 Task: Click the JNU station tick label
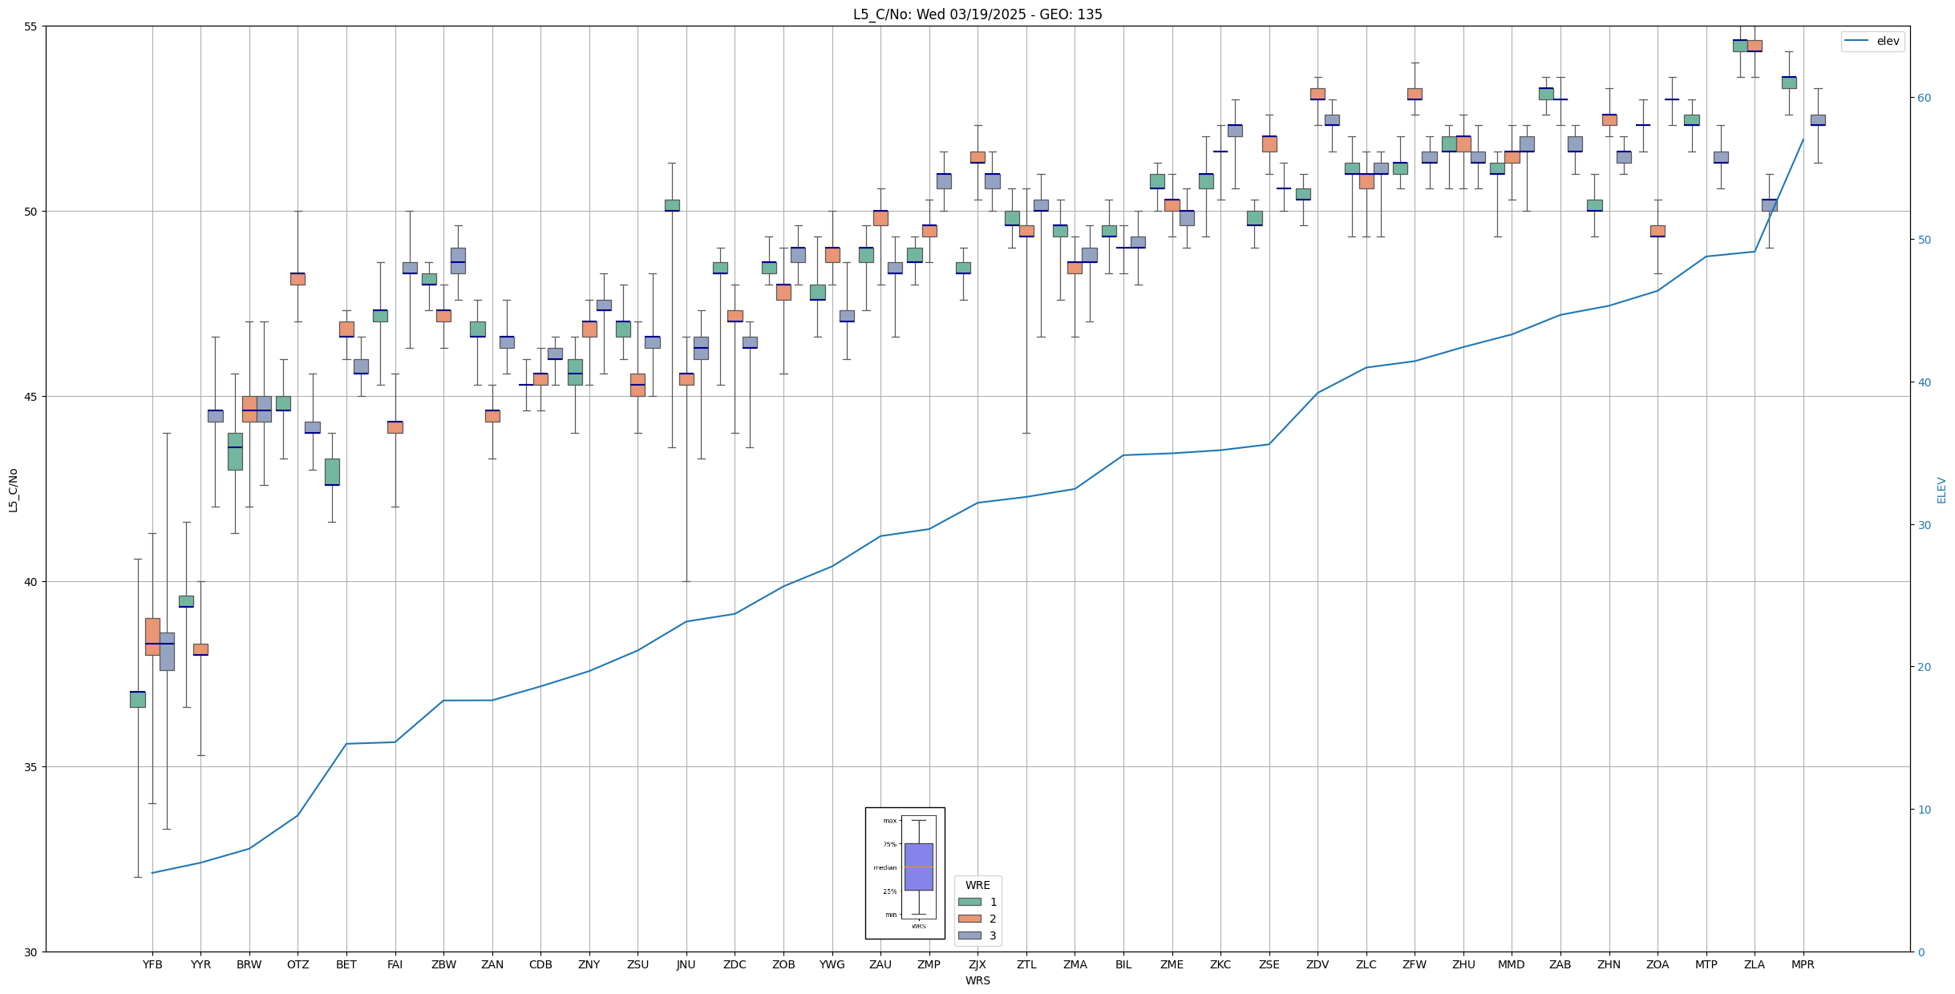686,964
